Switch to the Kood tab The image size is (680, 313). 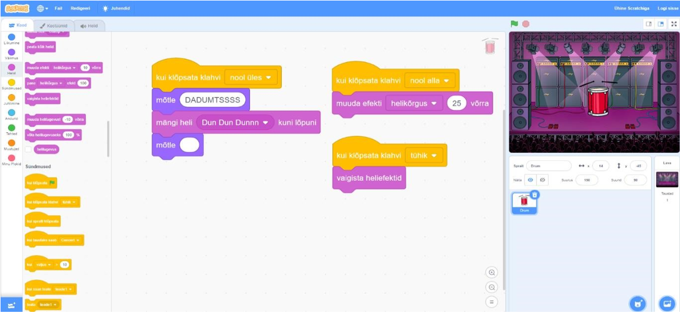point(17,25)
